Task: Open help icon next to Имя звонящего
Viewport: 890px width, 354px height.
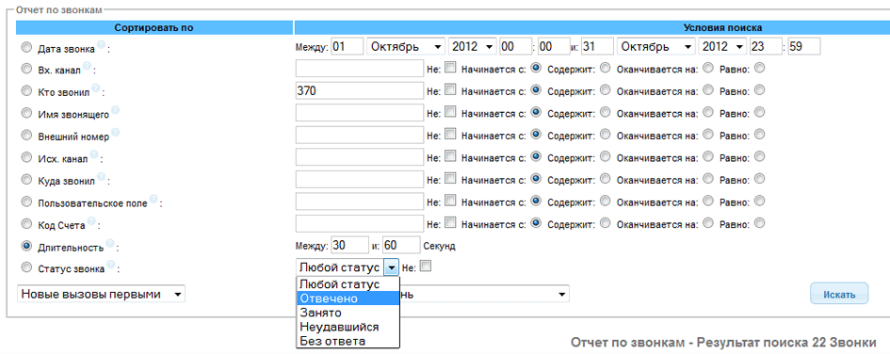Action: [x=115, y=110]
